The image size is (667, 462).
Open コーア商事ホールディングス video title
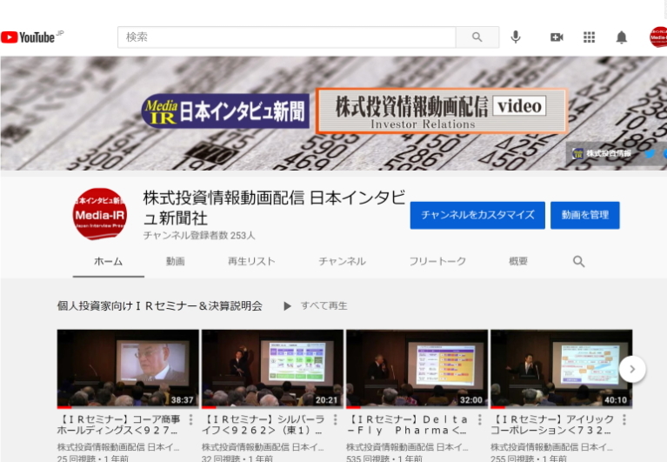click(x=119, y=425)
